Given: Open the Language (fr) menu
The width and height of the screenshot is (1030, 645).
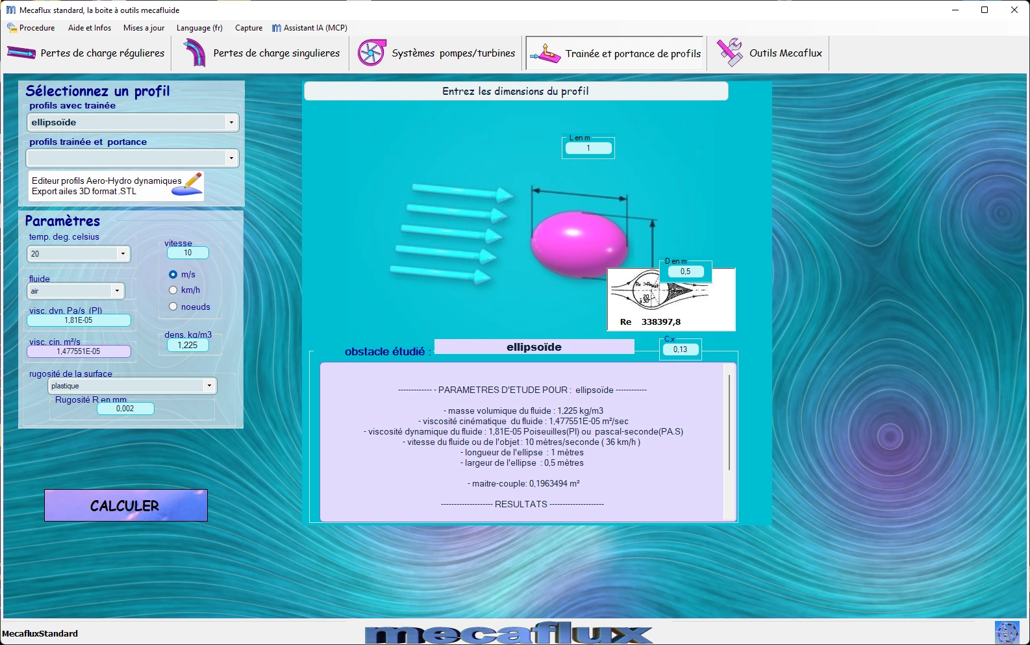Looking at the screenshot, I should 199,28.
